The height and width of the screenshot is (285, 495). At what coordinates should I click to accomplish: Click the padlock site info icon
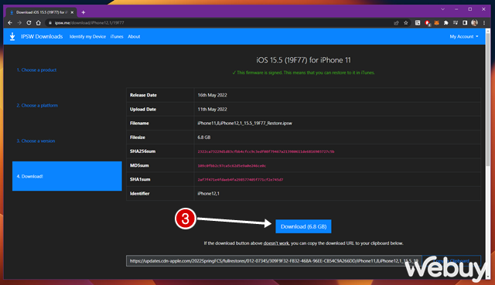[49, 22]
